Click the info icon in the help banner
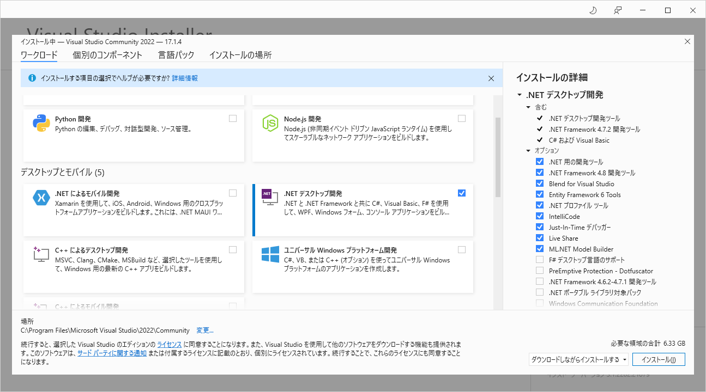This screenshot has width=706, height=392. pyautogui.click(x=31, y=78)
